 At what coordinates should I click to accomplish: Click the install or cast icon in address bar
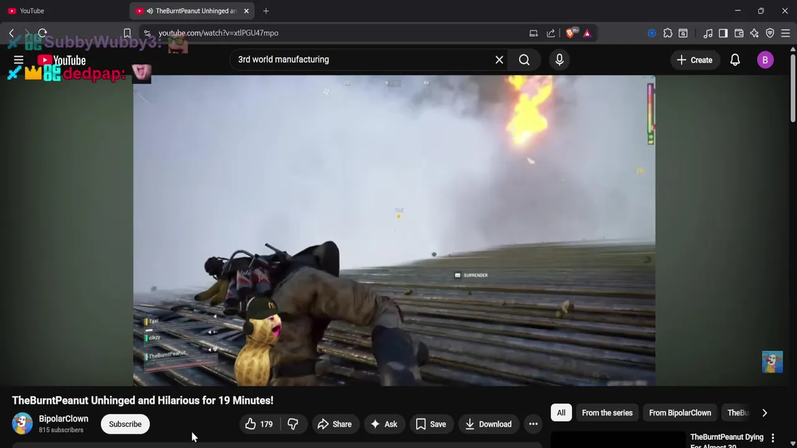pyautogui.click(x=534, y=33)
